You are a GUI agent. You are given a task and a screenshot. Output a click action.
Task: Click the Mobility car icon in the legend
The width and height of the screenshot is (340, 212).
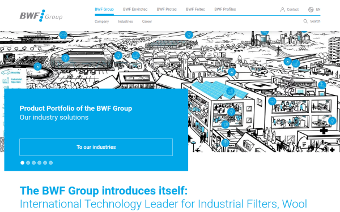pos(6,73)
